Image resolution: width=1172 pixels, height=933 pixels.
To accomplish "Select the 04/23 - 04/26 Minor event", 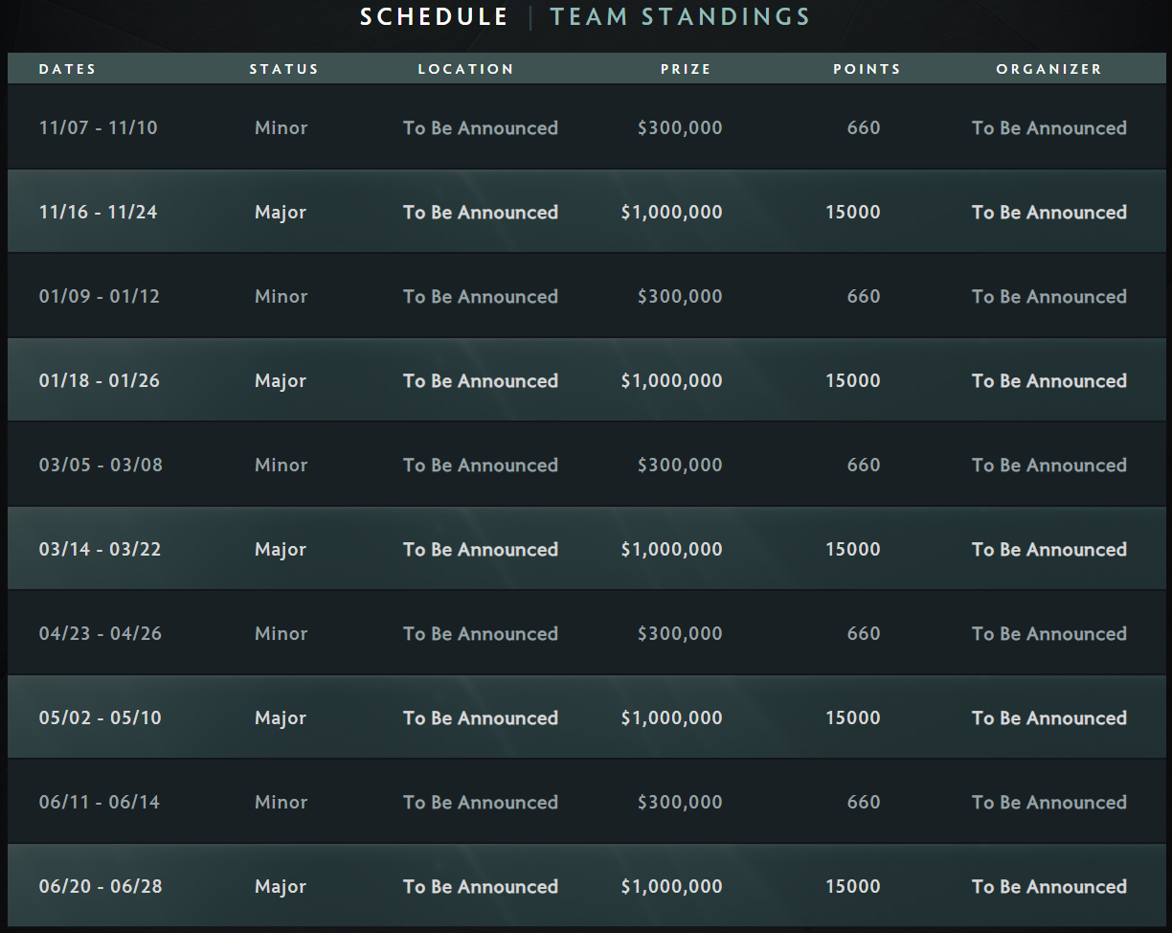I will pyautogui.click(x=586, y=633).
